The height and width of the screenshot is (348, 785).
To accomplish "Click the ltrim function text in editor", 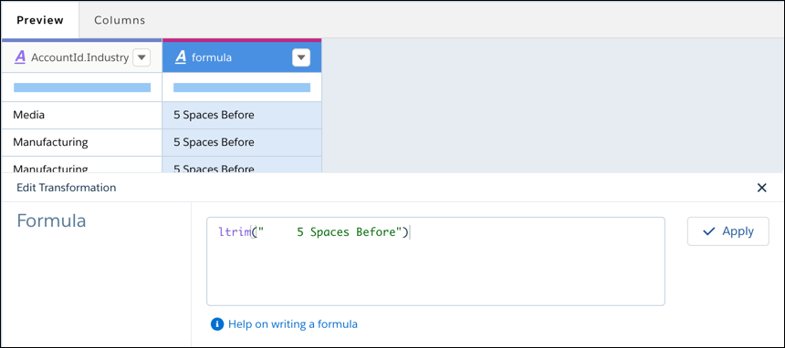I will tap(234, 232).
